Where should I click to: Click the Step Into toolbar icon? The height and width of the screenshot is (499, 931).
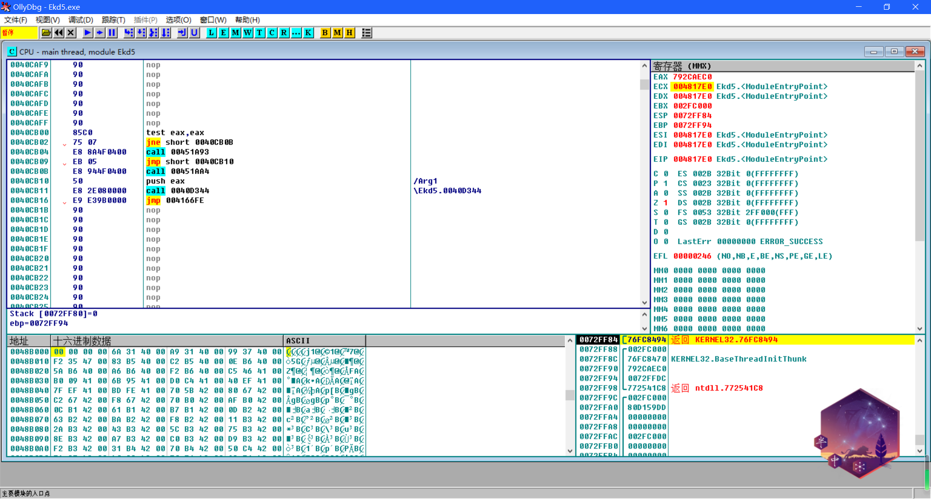(128, 33)
